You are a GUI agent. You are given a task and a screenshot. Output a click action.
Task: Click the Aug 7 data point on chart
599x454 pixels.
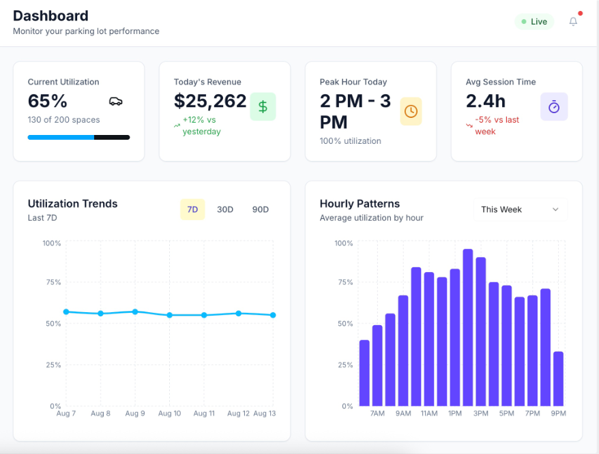(x=66, y=312)
